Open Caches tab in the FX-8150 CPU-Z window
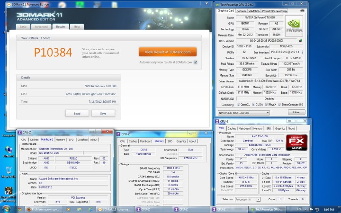 tap(232, 128)
